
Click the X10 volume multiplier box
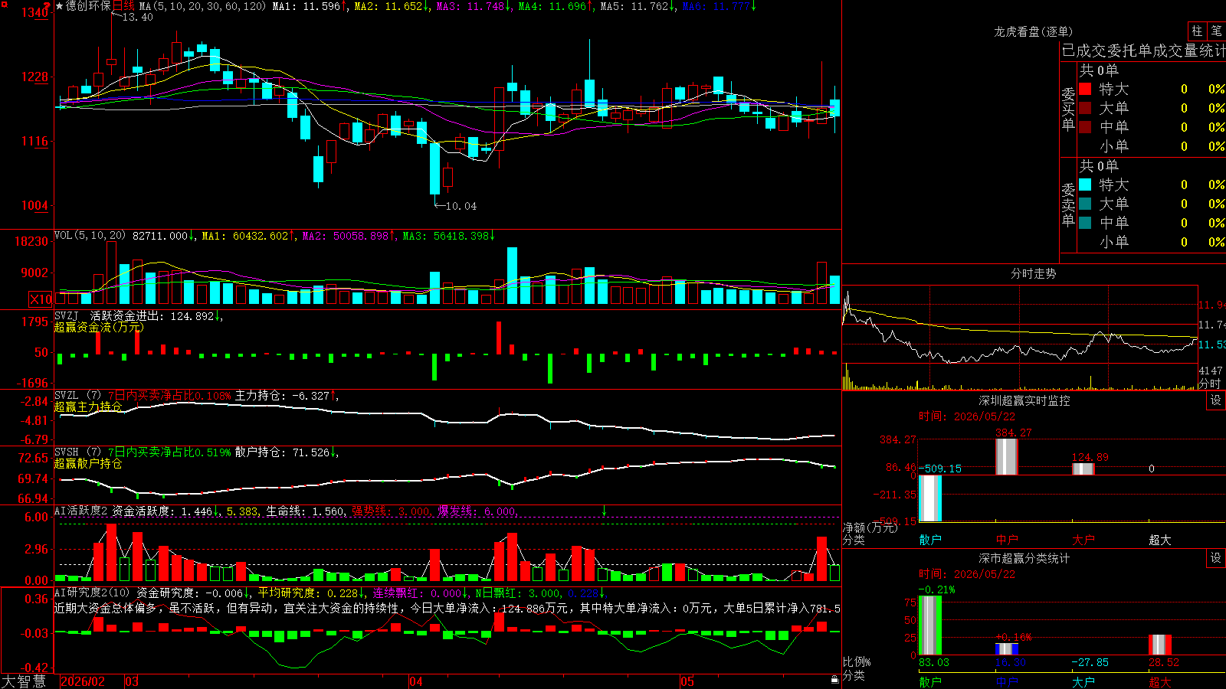click(41, 299)
